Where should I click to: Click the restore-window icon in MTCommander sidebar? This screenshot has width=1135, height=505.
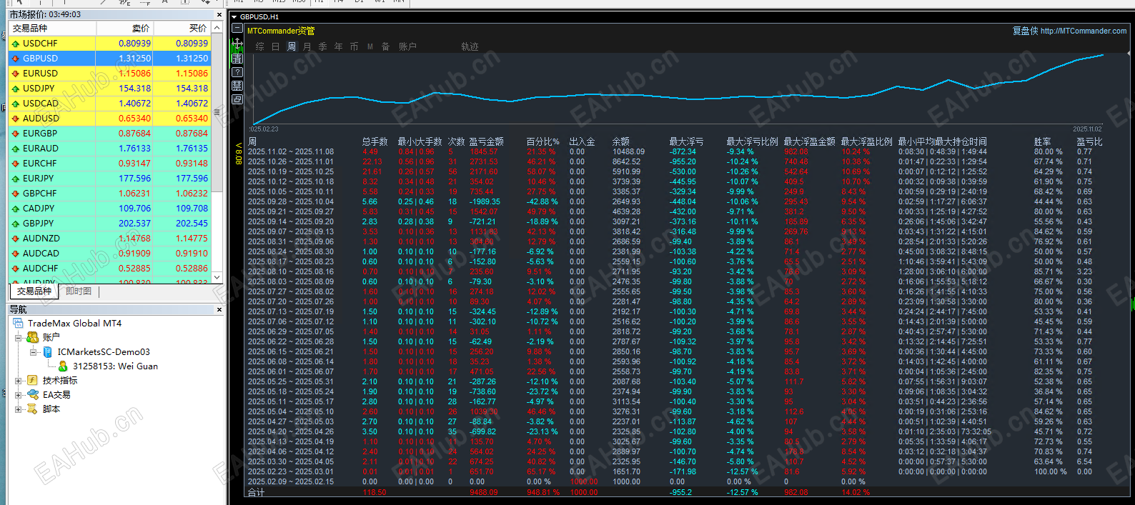point(237,99)
